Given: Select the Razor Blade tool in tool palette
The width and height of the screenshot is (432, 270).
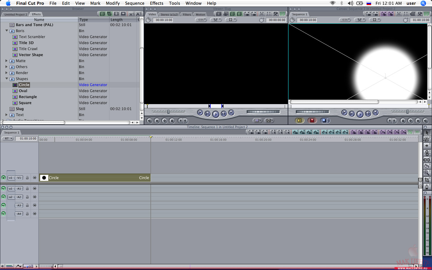Looking at the screenshot, I should point(427,166).
